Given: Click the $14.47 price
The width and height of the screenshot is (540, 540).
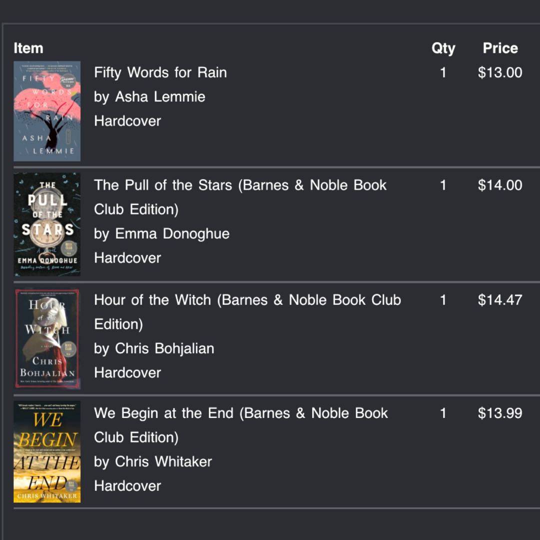Looking at the screenshot, I should coord(500,300).
